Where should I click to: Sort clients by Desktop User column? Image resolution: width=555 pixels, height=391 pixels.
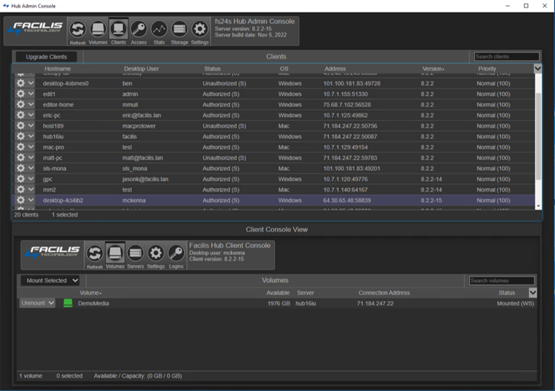[x=141, y=69]
